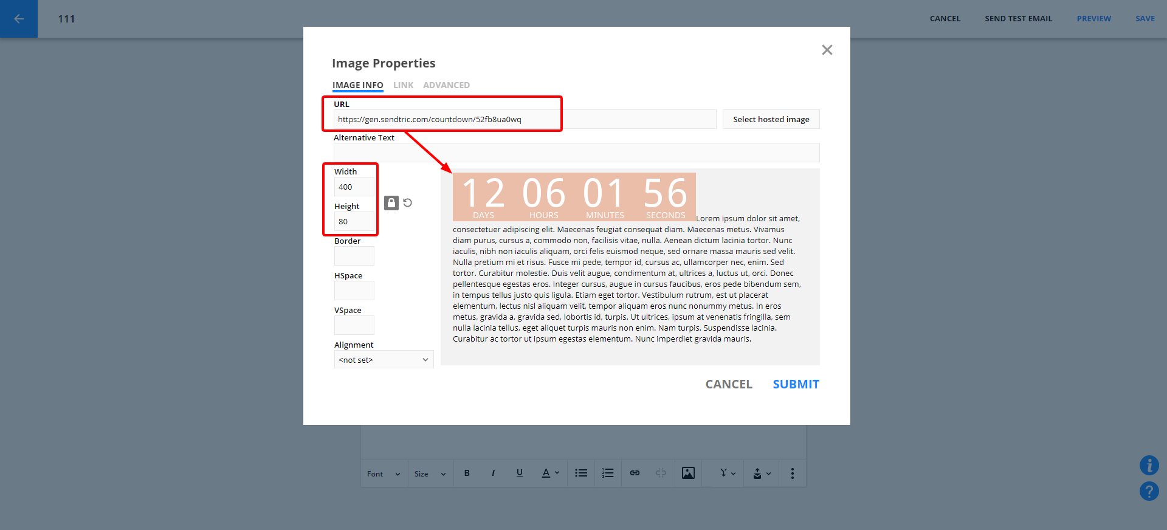Switch to the LINK tab
This screenshot has height=530, width=1167.
pyautogui.click(x=403, y=85)
